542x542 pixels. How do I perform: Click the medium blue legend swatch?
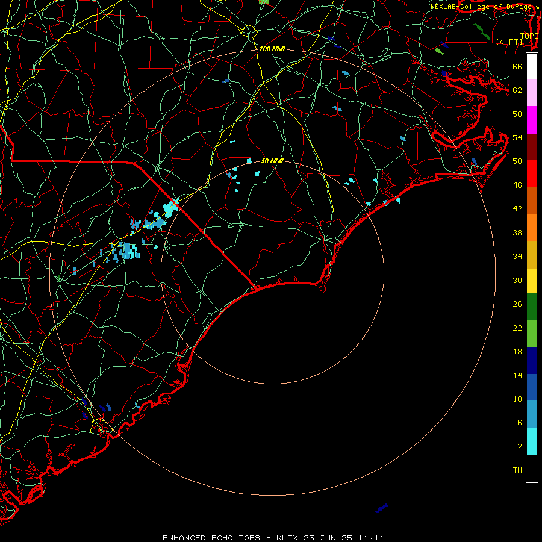tap(532, 387)
